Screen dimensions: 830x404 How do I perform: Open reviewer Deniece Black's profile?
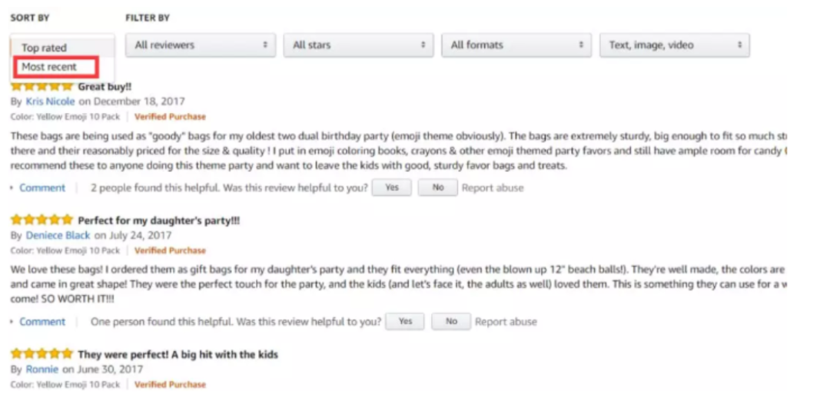tap(58, 235)
